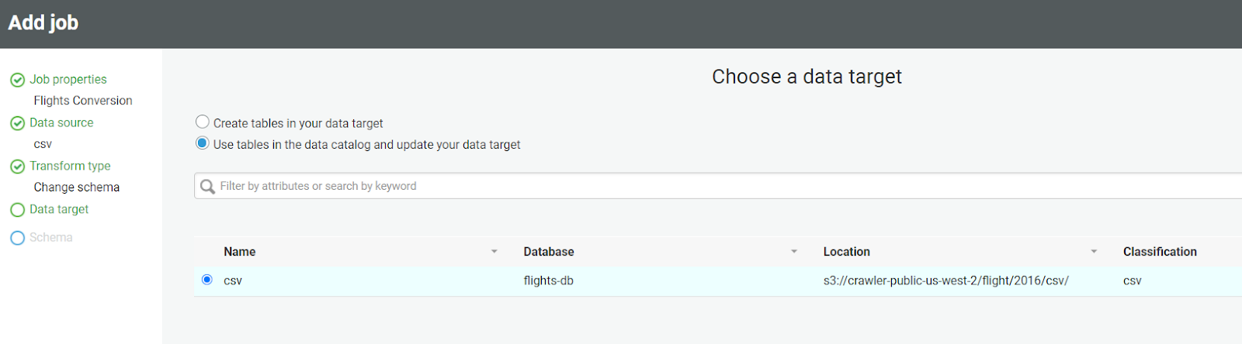Focus the filter by attributes search field
This screenshot has width=1242, height=344.
point(699,186)
